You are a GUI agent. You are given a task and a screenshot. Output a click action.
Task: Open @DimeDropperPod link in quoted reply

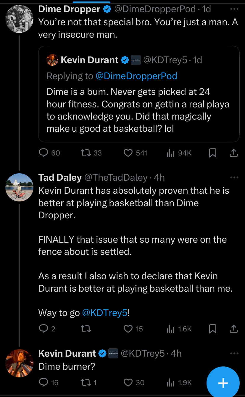136,76
